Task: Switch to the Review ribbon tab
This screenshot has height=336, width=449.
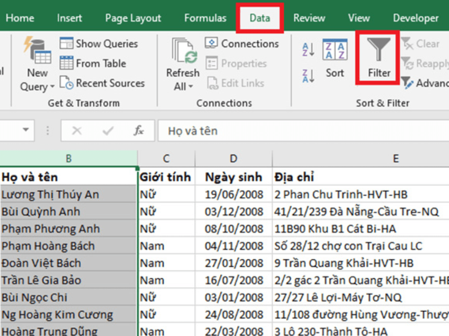Action: click(x=309, y=18)
